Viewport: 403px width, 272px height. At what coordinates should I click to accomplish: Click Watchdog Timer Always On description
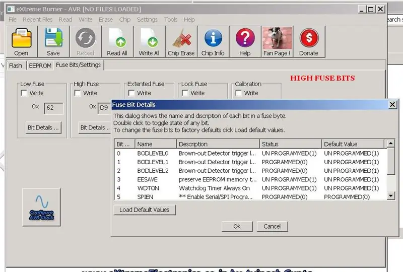coord(215,188)
